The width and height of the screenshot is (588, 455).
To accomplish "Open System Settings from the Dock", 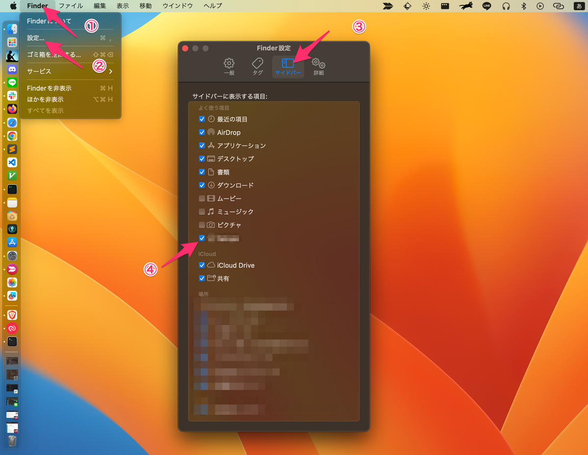I will pos(12,256).
